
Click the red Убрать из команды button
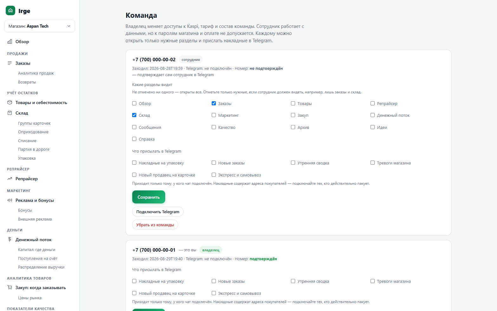(155, 225)
